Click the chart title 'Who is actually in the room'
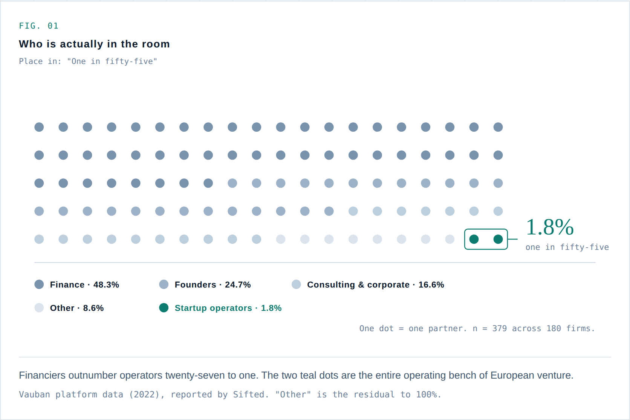 tap(95, 44)
